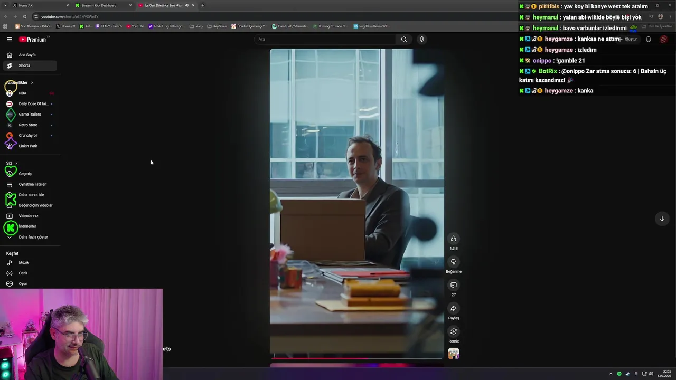Screen dimensions: 676x380
Task: Open the account avatar menu
Action: (664, 39)
